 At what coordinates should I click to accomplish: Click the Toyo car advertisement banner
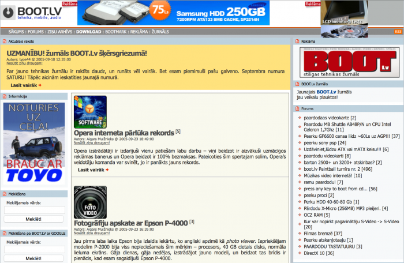tap(34, 142)
